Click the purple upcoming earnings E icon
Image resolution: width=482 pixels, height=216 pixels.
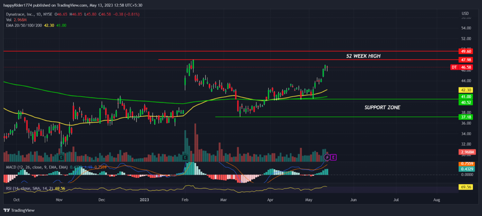(x=334, y=157)
